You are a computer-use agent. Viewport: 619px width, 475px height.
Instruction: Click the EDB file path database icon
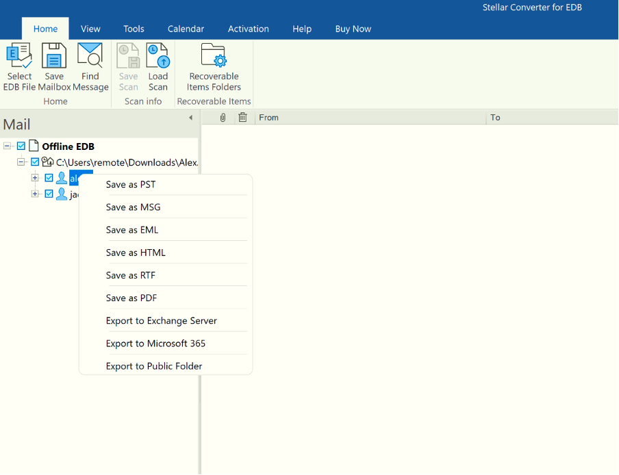coord(47,162)
